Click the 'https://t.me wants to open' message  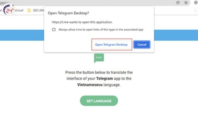tap(82, 22)
